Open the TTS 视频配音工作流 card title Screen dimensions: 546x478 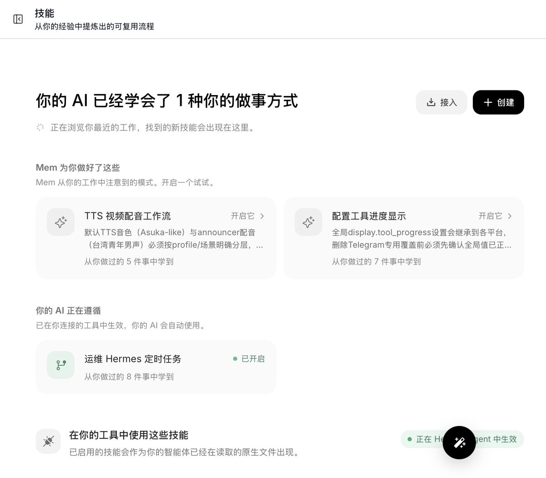pyautogui.click(x=127, y=216)
